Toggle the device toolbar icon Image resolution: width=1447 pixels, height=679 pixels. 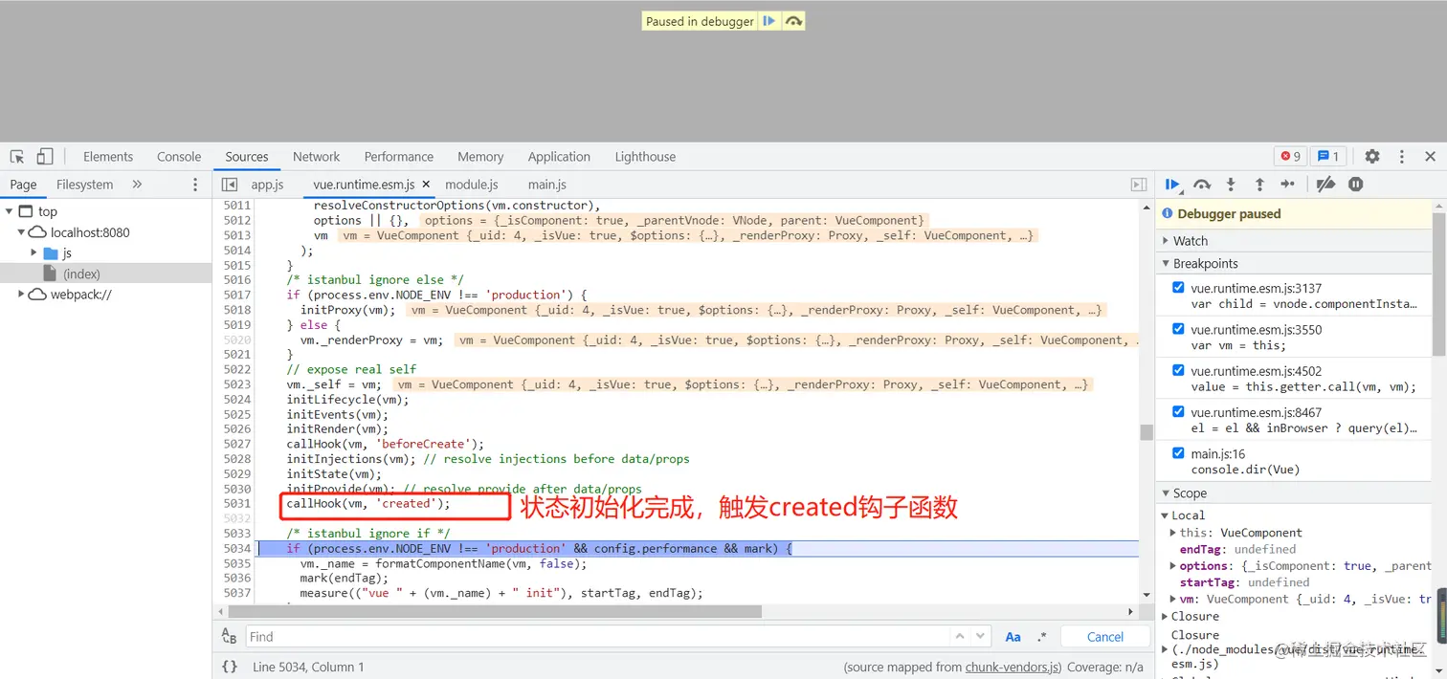tap(45, 156)
